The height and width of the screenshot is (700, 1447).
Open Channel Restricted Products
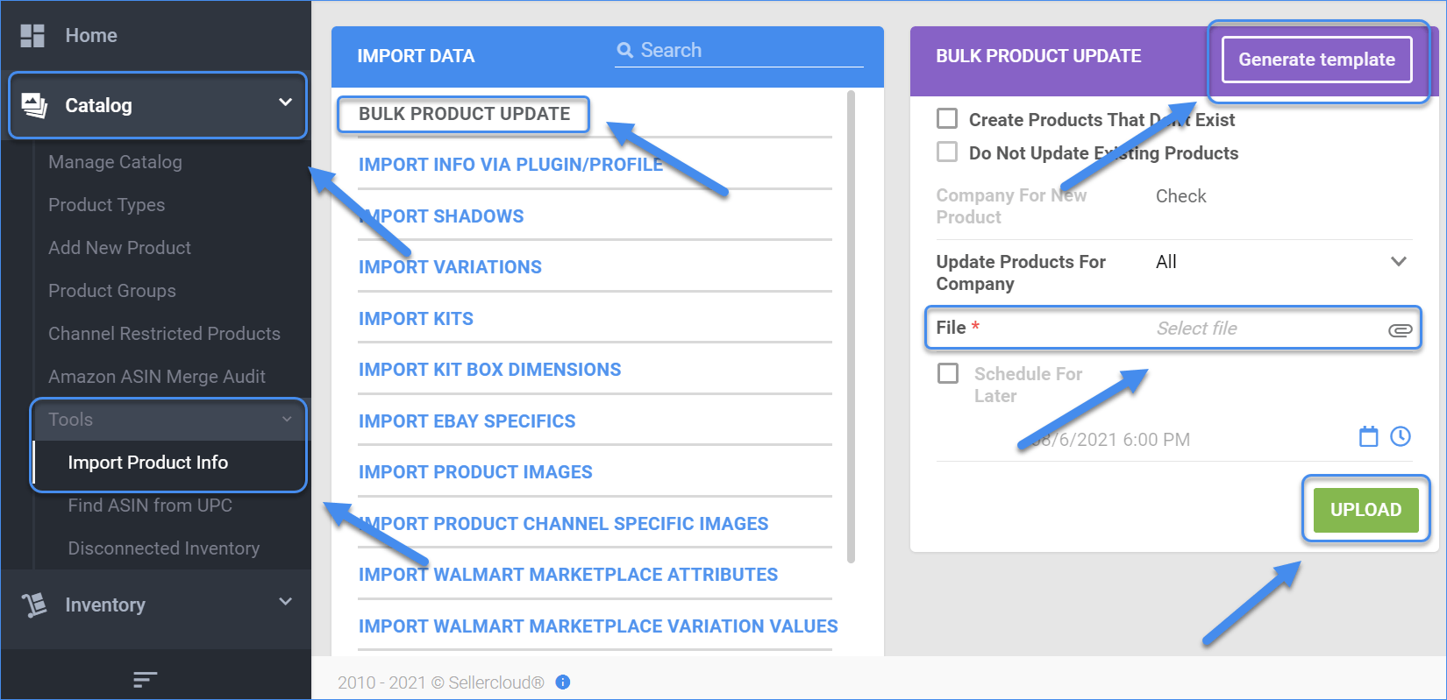(x=164, y=334)
